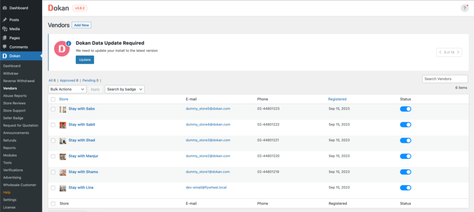The width and height of the screenshot is (474, 212).
Task: Click the Posts pin icon
Action: pyautogui.click(x=5, y=20)
